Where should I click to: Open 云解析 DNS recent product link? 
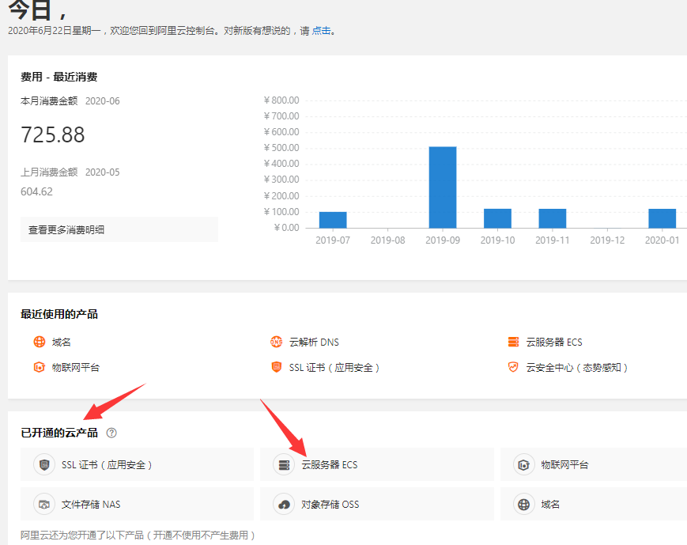pyautogui.click(x=314, y=342)
